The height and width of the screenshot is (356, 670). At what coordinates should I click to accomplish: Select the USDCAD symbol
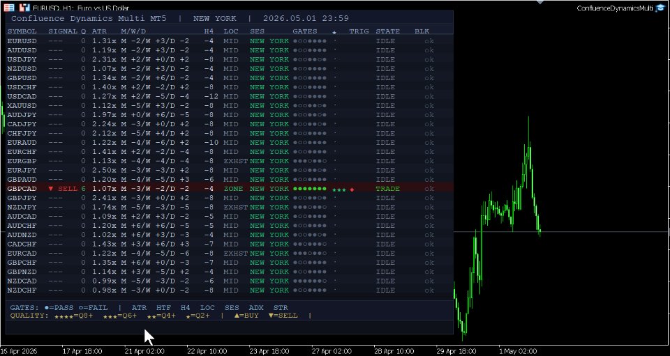coord(22,96)
